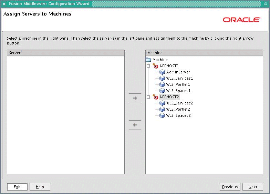Screen dimensions: 270x194
Task: Unassign server with the left arrow button
Action: (135, 125)
